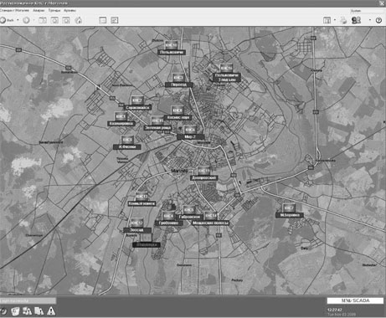
Task: Click the user login toolbar icon
Action: click(356, 20)
